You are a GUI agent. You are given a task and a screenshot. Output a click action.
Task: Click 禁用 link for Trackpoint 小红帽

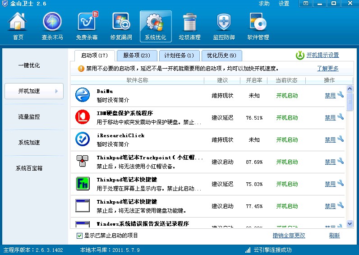pos(330,162)
